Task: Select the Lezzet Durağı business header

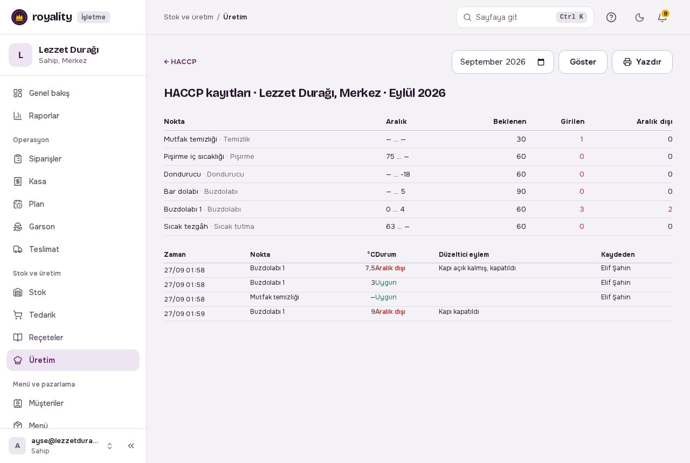Action: (73, 55)
